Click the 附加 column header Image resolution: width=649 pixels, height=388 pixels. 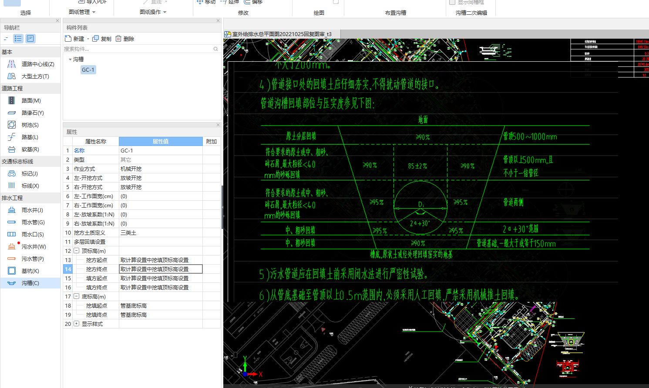click(212, 141)
